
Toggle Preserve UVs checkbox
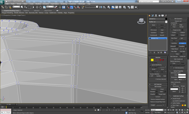point(172,30)
